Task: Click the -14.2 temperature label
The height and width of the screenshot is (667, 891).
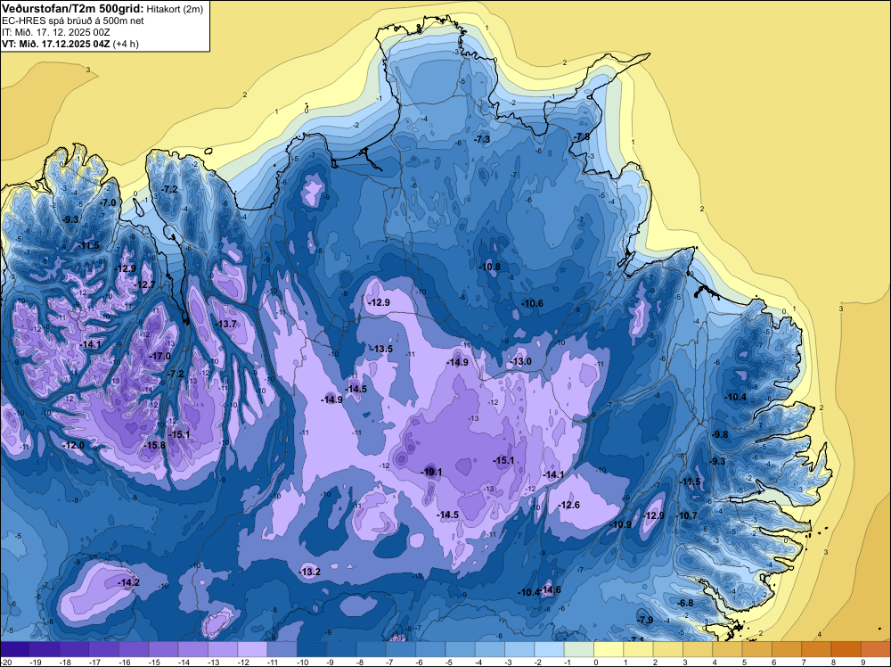Action: tap(129, 582)
